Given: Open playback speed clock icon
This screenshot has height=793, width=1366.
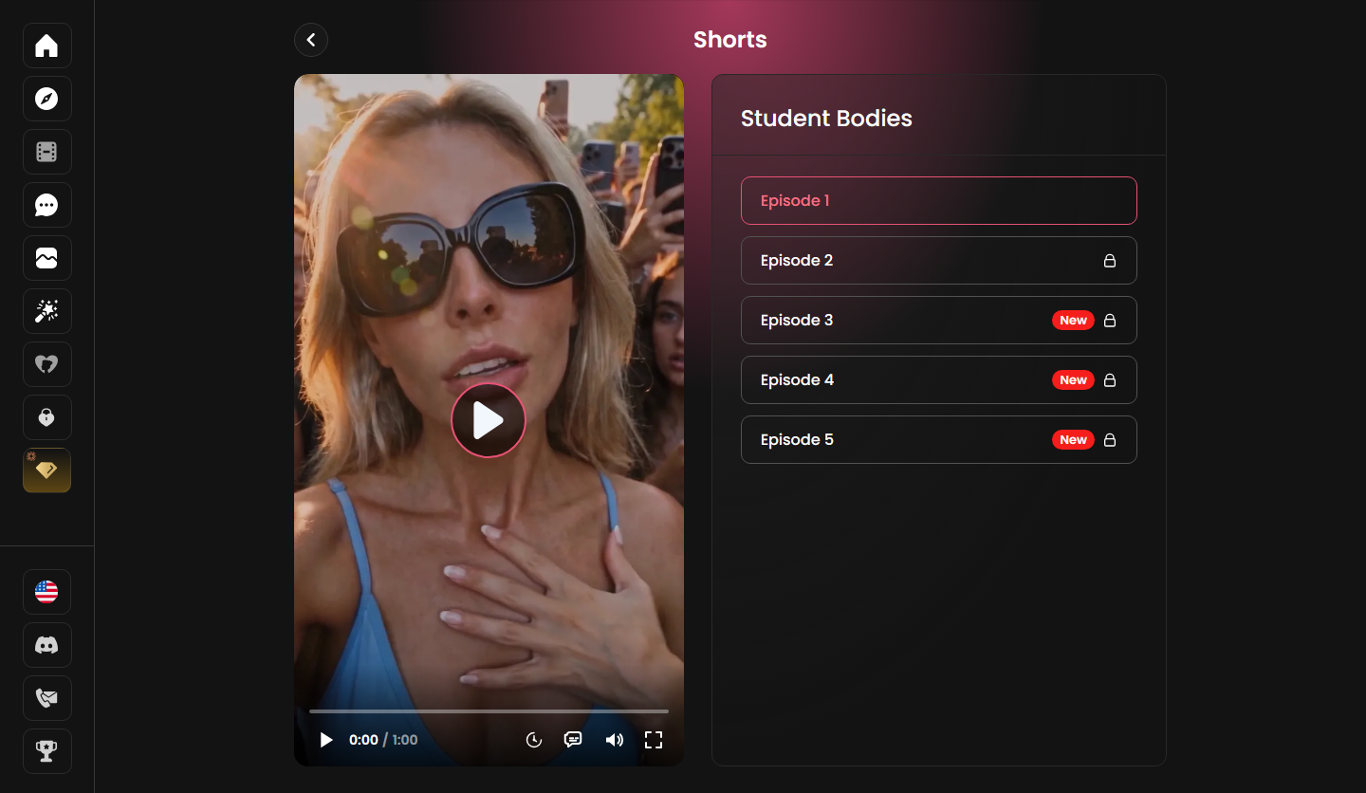Looking at the screenshot, I should pyautogui.click(x=534, y=740).
